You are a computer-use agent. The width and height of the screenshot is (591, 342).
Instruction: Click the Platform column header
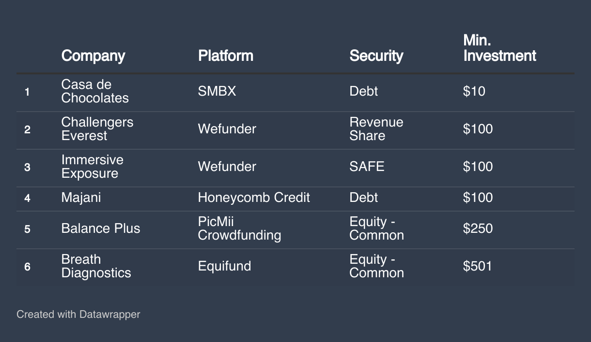[225, 56]
